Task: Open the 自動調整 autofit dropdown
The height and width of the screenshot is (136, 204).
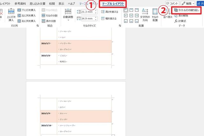Action: pos(68,15)
